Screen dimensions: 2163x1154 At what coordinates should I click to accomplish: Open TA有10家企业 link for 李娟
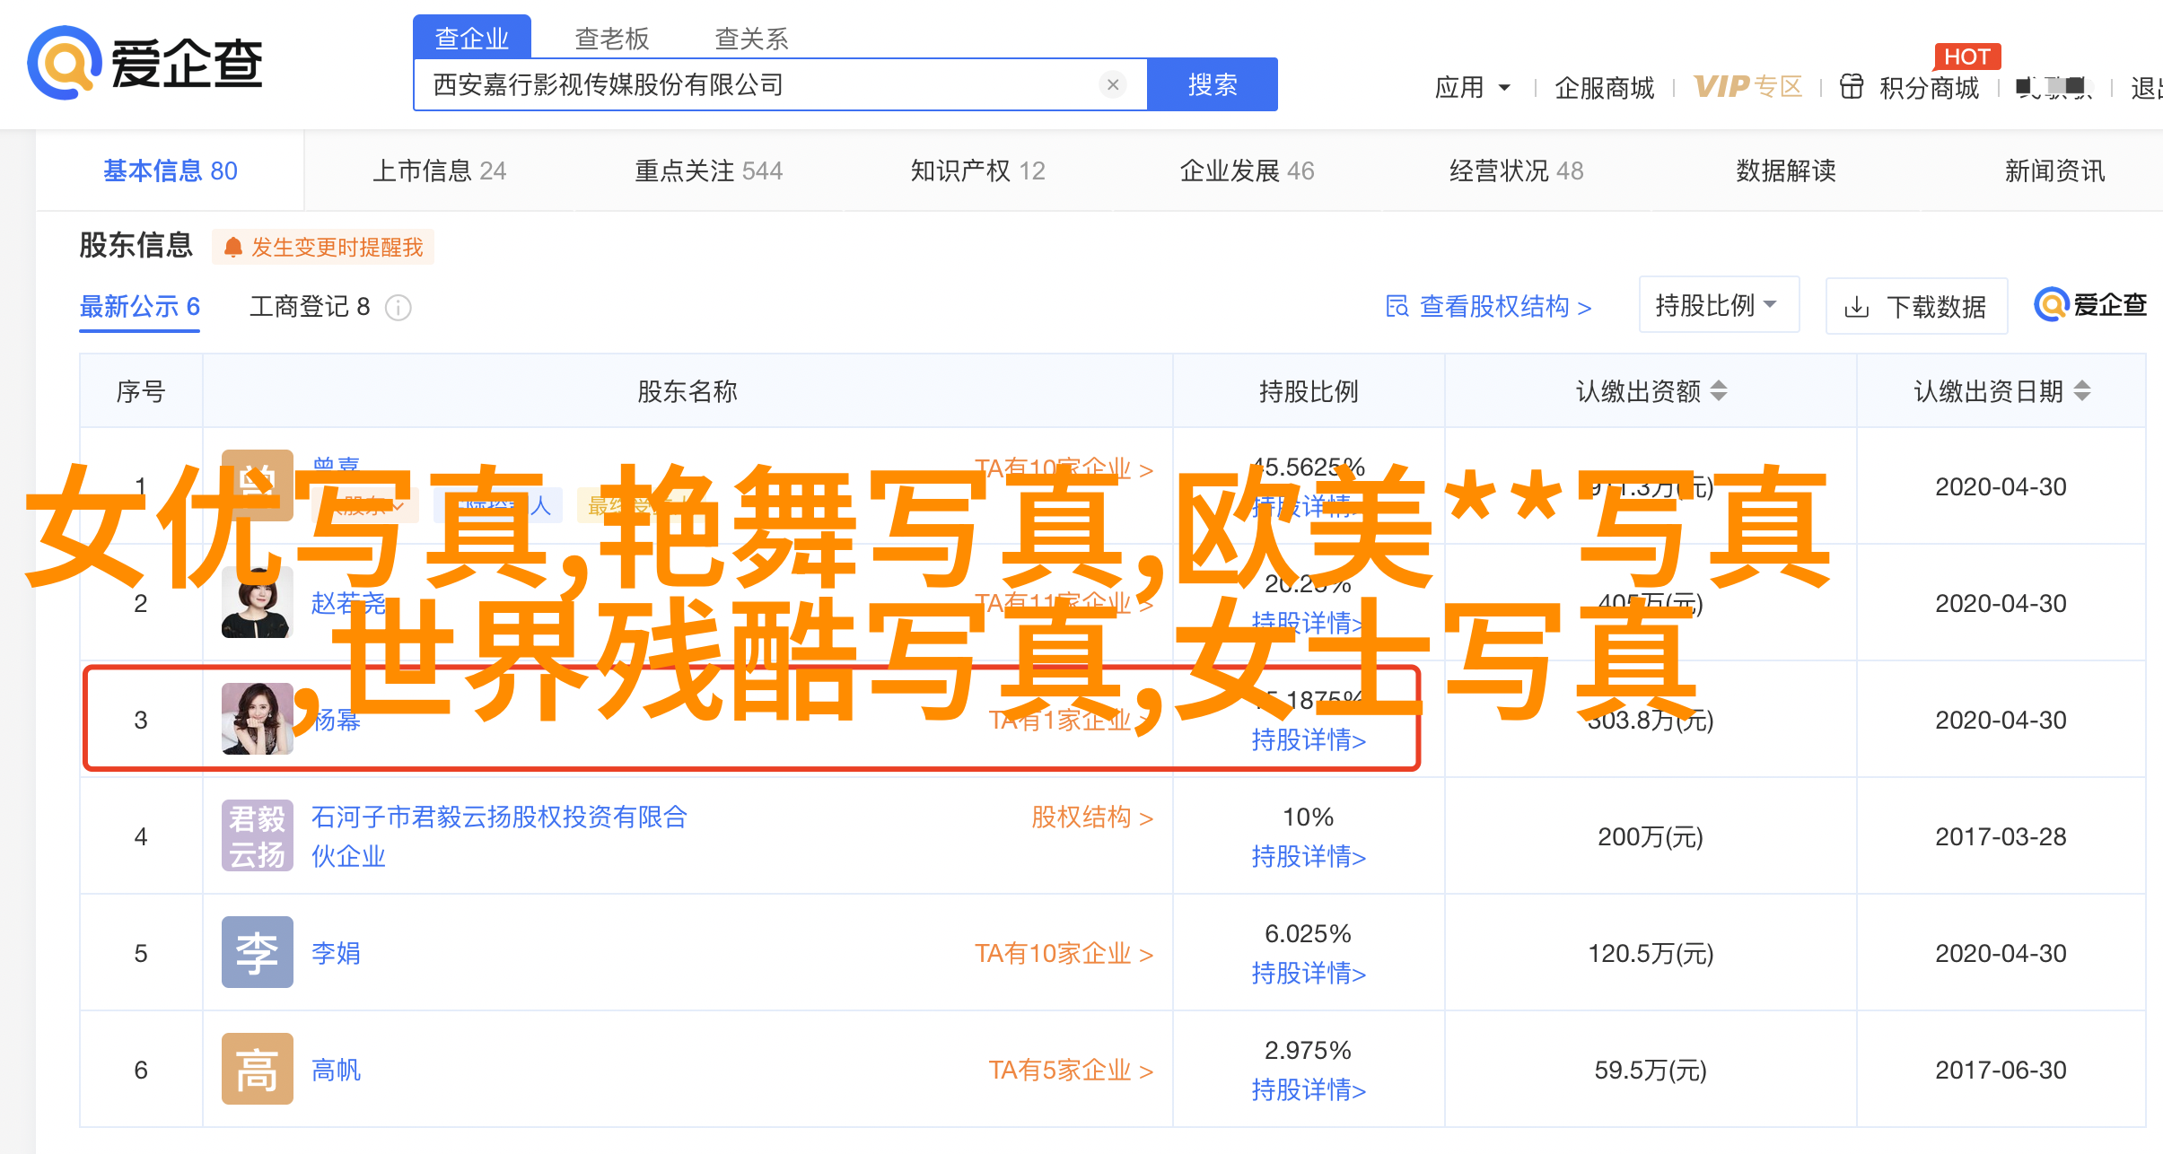(x=1064, y=953)
